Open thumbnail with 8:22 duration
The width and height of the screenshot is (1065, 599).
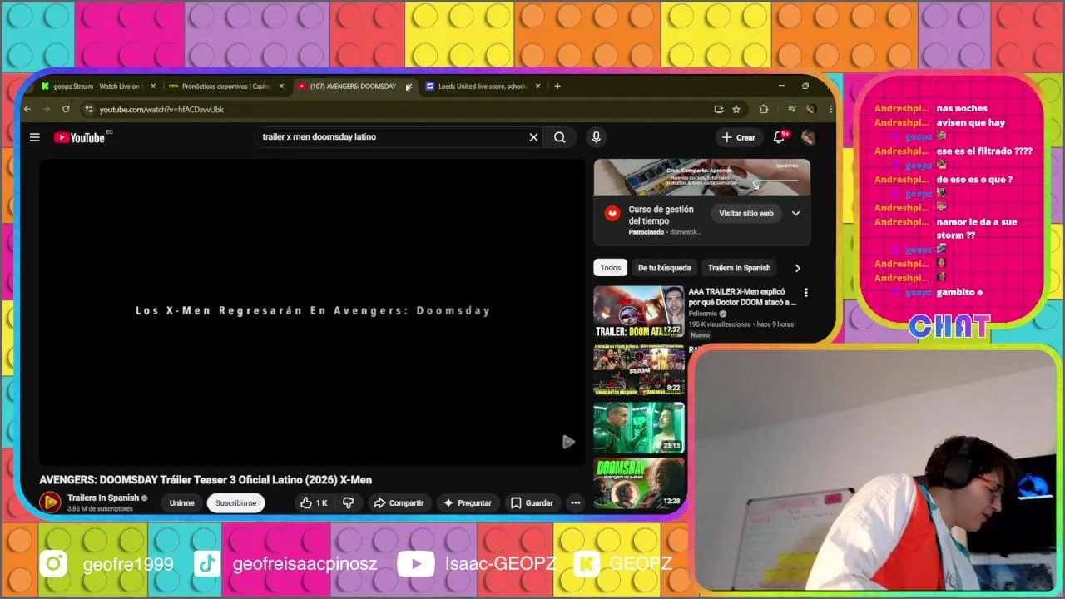point(639,371)
